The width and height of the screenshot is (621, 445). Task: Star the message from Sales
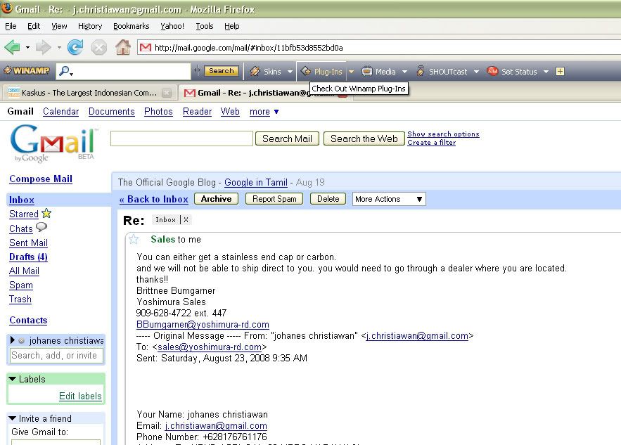(x=134, y=239)
